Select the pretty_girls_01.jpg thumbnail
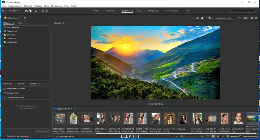 pyautogui.click(x=238, y=119)
